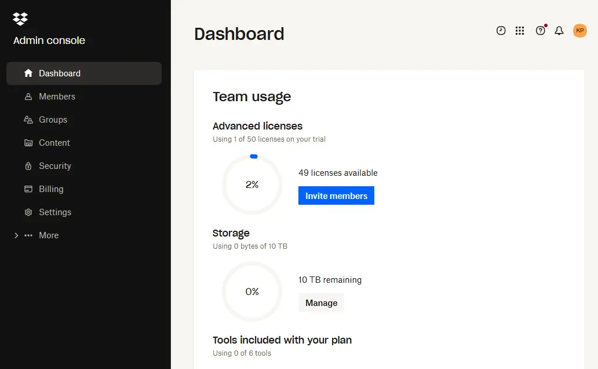Click the Billing card icon
The width and height of the screenshot is (598, 369).
(28, 189)
